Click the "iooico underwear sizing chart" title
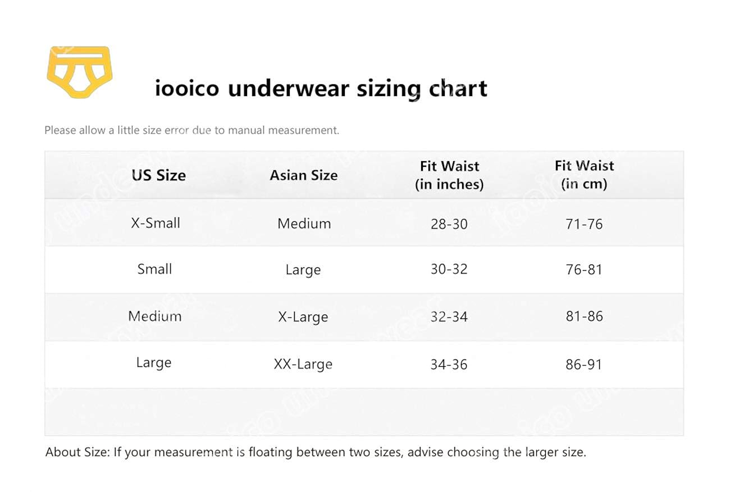Viewport: 730px width, 492px height. click(x=321, y=88)
